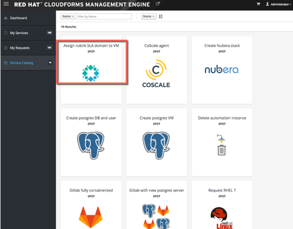Expand the Administrator account dropdown

point(280,4)
